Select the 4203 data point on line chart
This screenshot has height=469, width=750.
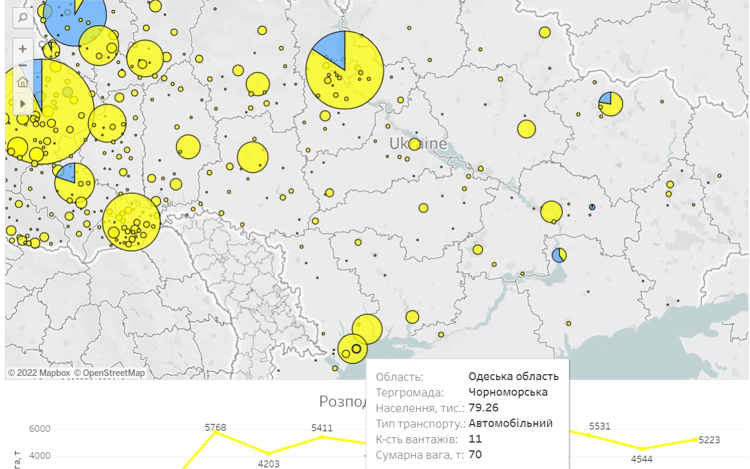click(x=269, y=453)
